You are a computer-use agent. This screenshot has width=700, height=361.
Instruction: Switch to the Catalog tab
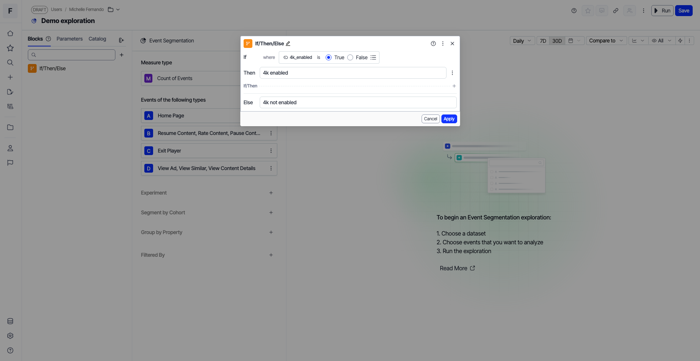tap(97, 39)
